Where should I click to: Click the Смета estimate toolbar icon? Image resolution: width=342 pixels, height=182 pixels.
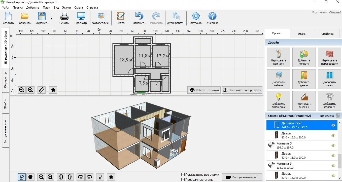point(121,18)
